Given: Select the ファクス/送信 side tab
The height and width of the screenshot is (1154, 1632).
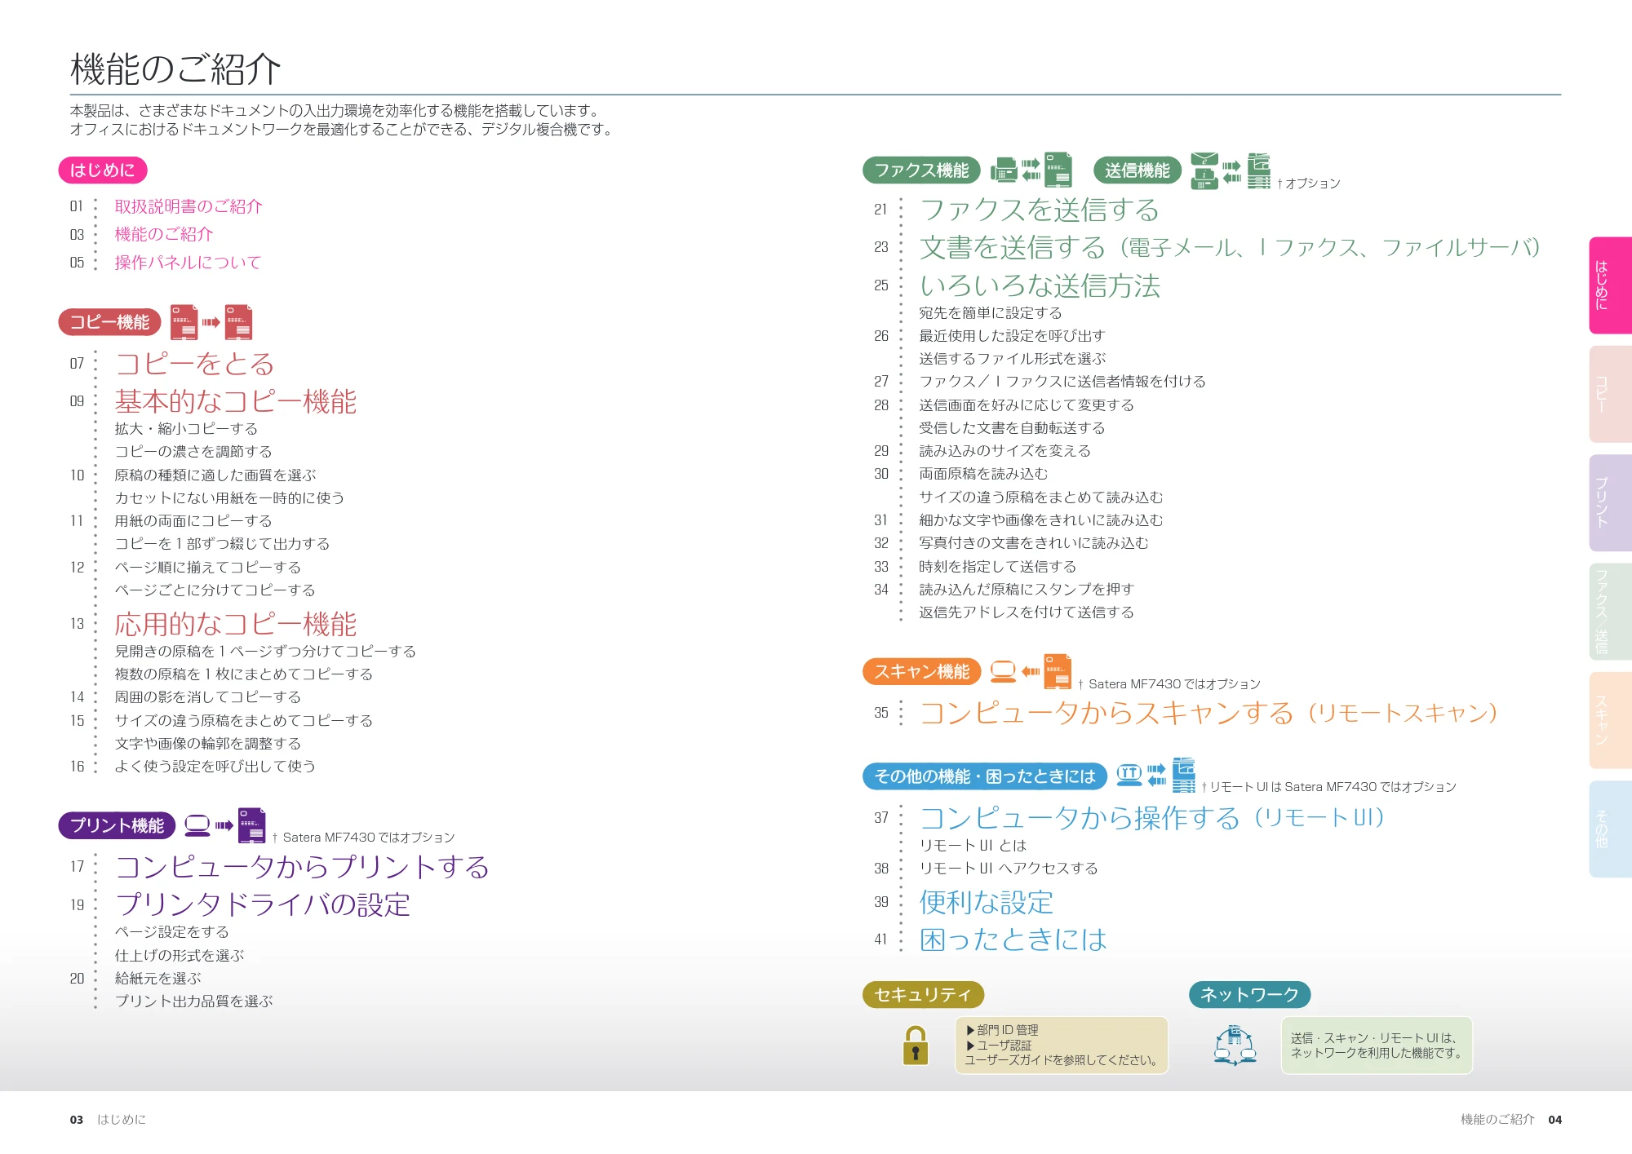Looking at the screenshot, I should tap(1610, 612).
